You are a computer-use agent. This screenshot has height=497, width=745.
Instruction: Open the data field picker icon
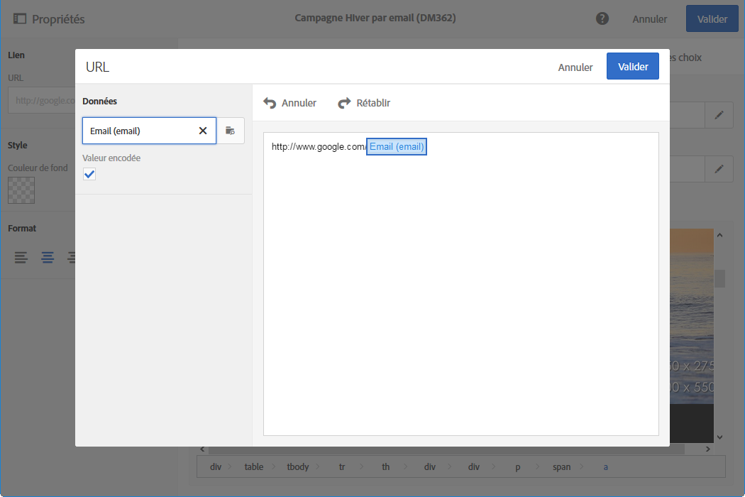pyautogui.click(x=230, y=131)
